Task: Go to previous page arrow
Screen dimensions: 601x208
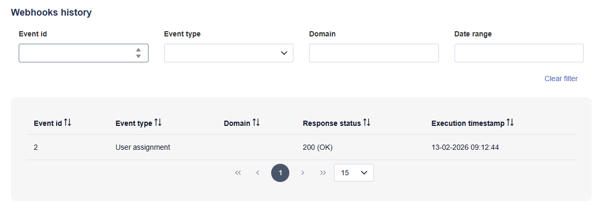Action: [x=258, y=173]
